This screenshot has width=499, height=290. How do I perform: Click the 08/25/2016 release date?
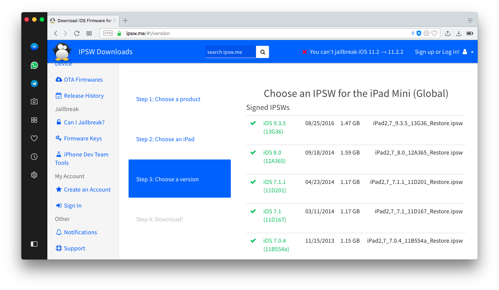(x=320, y=123)
